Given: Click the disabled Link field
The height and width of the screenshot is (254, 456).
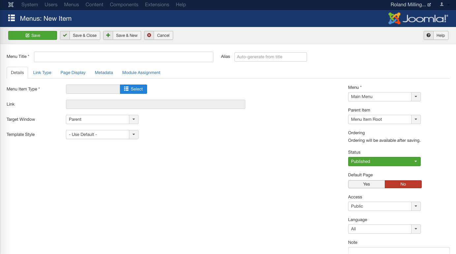Looking at the screenshot, I should [x=156, y=104].
